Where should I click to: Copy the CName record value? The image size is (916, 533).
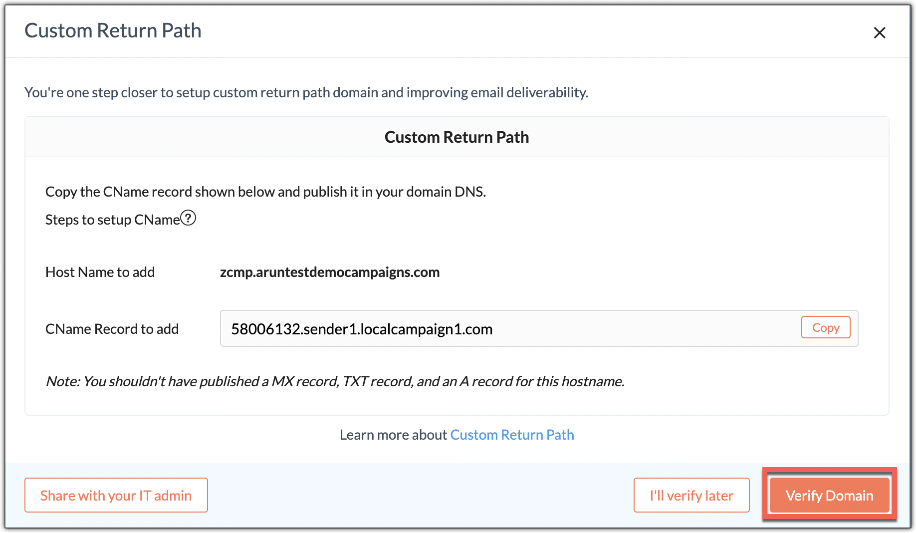825,327
